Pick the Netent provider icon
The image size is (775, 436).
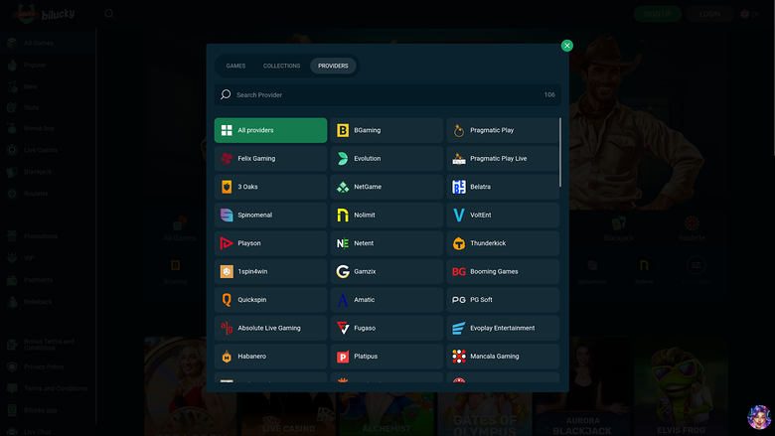pos(343,243)
